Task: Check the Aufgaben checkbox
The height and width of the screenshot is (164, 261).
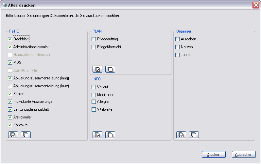Action: (x=178, y=39)
